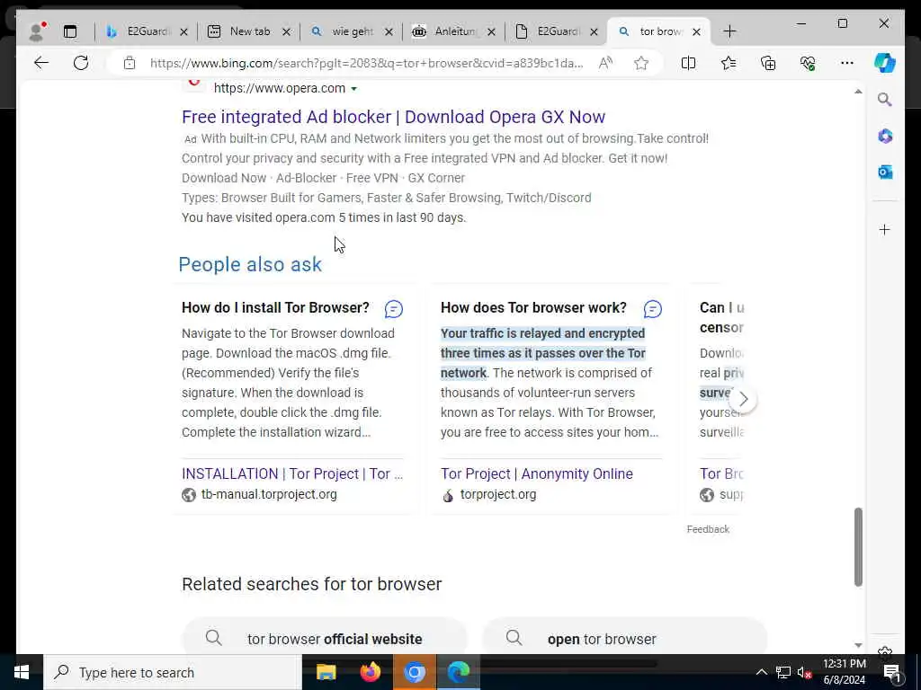Open Microsoft 365 sidebar icon

(x=885, y=137)
